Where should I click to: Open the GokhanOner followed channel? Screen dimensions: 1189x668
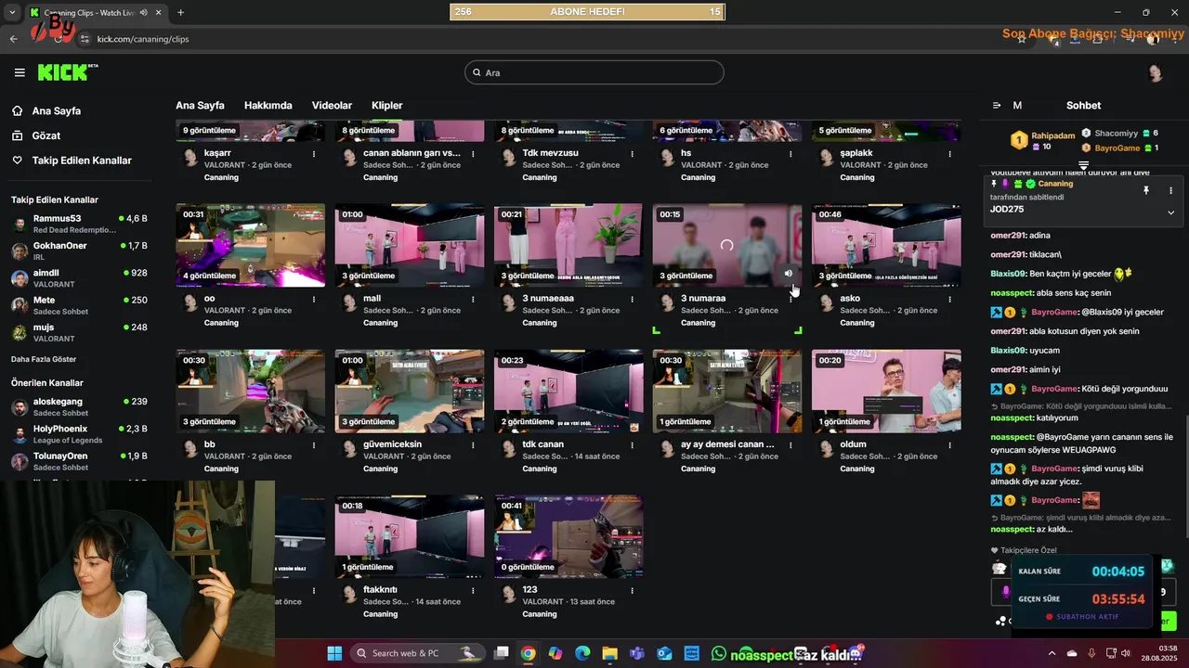79,250
